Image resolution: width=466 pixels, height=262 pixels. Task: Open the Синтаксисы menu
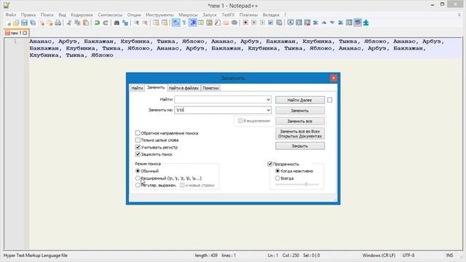click(x=110, y=15)
